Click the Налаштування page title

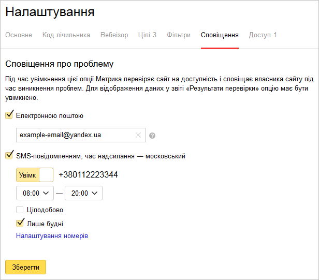click(x=50, y=12)
